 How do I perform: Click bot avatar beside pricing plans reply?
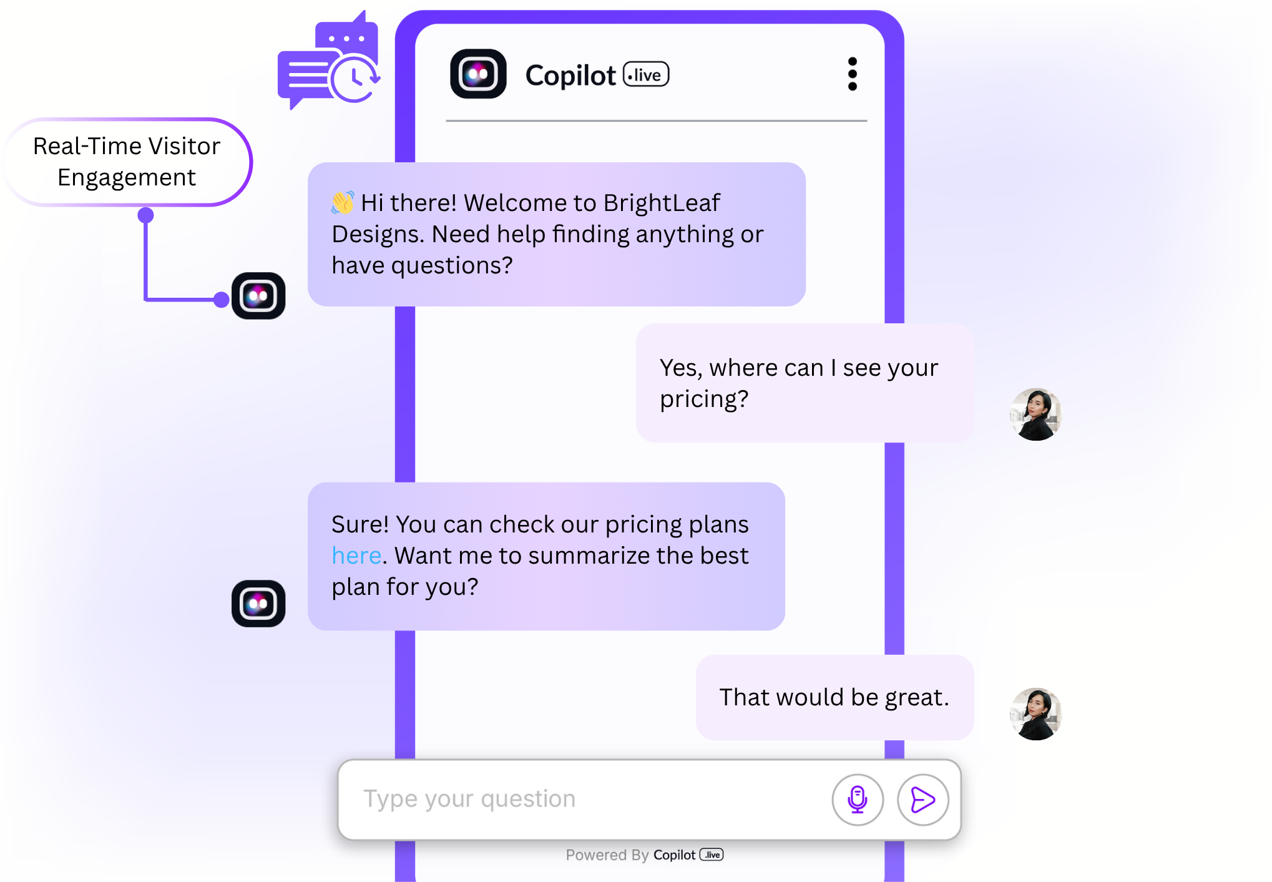click(x=258, y=604)
